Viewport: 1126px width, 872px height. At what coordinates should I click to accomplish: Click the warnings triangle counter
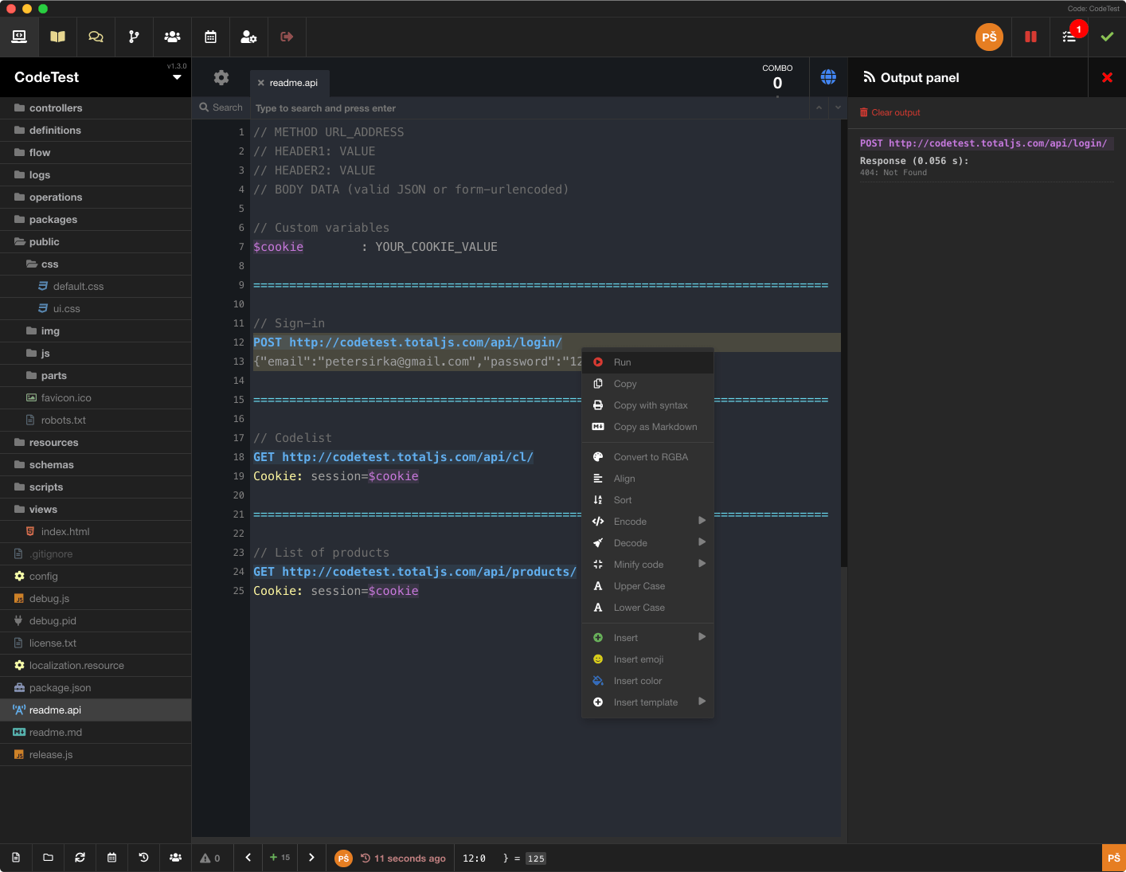coord(210,858)
